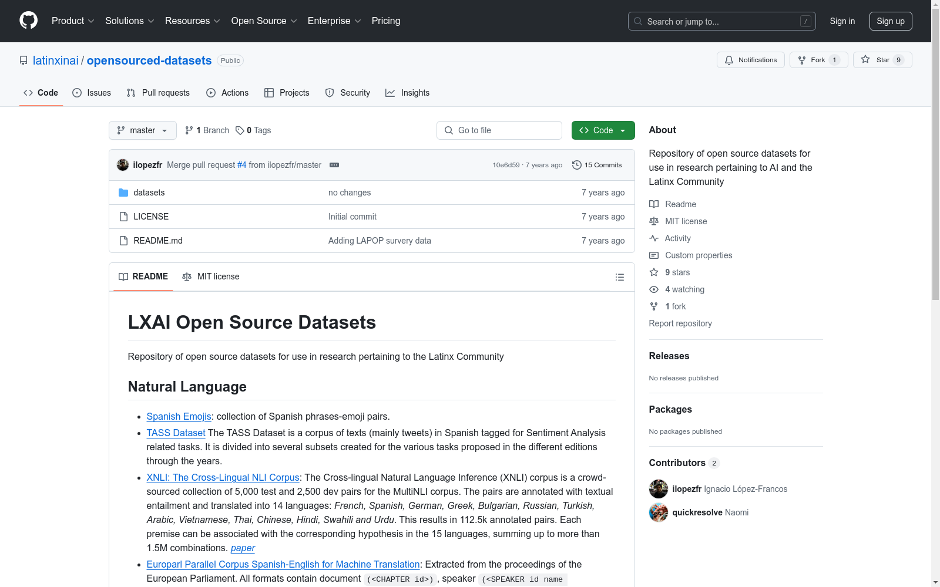Click the Custom properties icon
Screen dimensions: 940x587
654,255
